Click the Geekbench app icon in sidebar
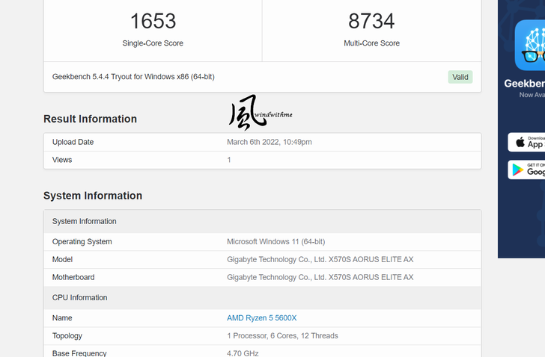 tap(531, 46)
